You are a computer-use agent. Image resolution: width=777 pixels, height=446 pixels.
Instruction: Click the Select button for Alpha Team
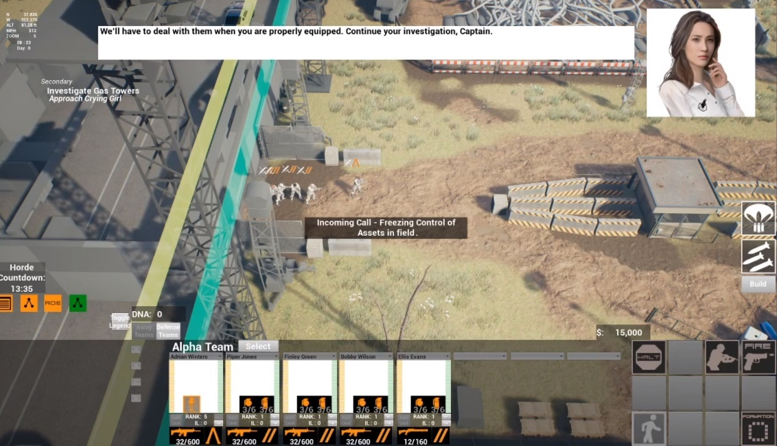[257, 347]
